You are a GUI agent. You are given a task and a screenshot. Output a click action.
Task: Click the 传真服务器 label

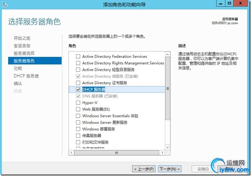coord(92,136)
